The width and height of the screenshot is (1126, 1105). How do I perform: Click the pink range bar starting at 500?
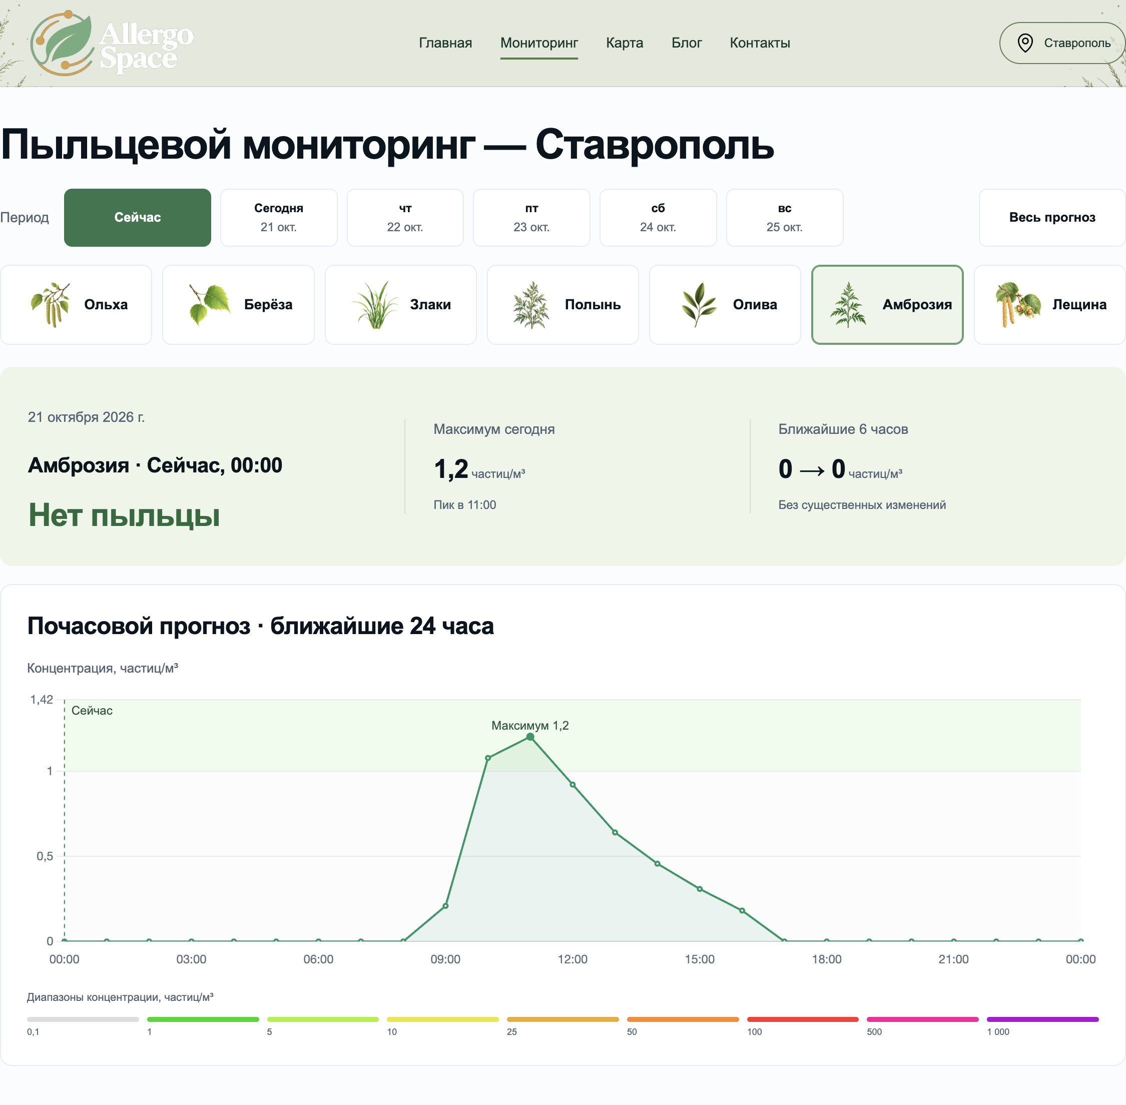coord(923,1019)
